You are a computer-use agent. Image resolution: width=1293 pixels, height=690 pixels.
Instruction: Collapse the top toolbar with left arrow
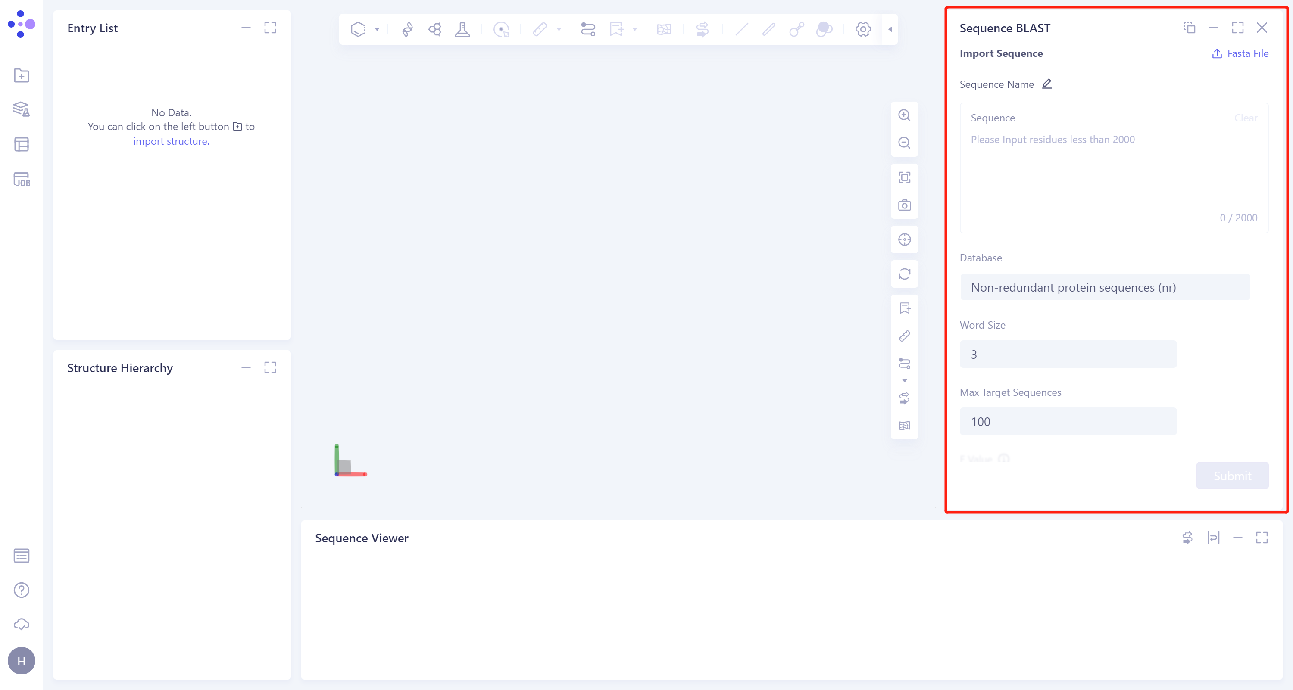pos(890,29)
